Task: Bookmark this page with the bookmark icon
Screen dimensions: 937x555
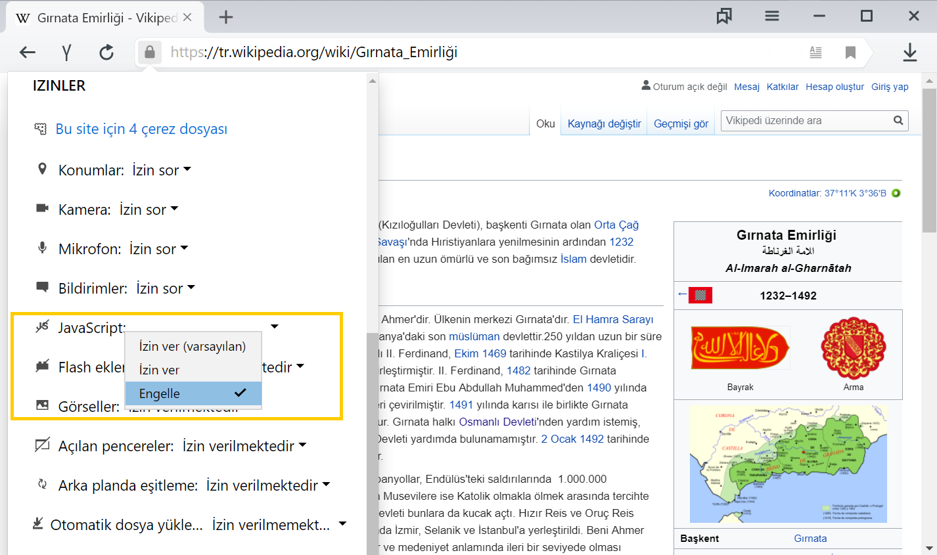Action: coord(850,53)
